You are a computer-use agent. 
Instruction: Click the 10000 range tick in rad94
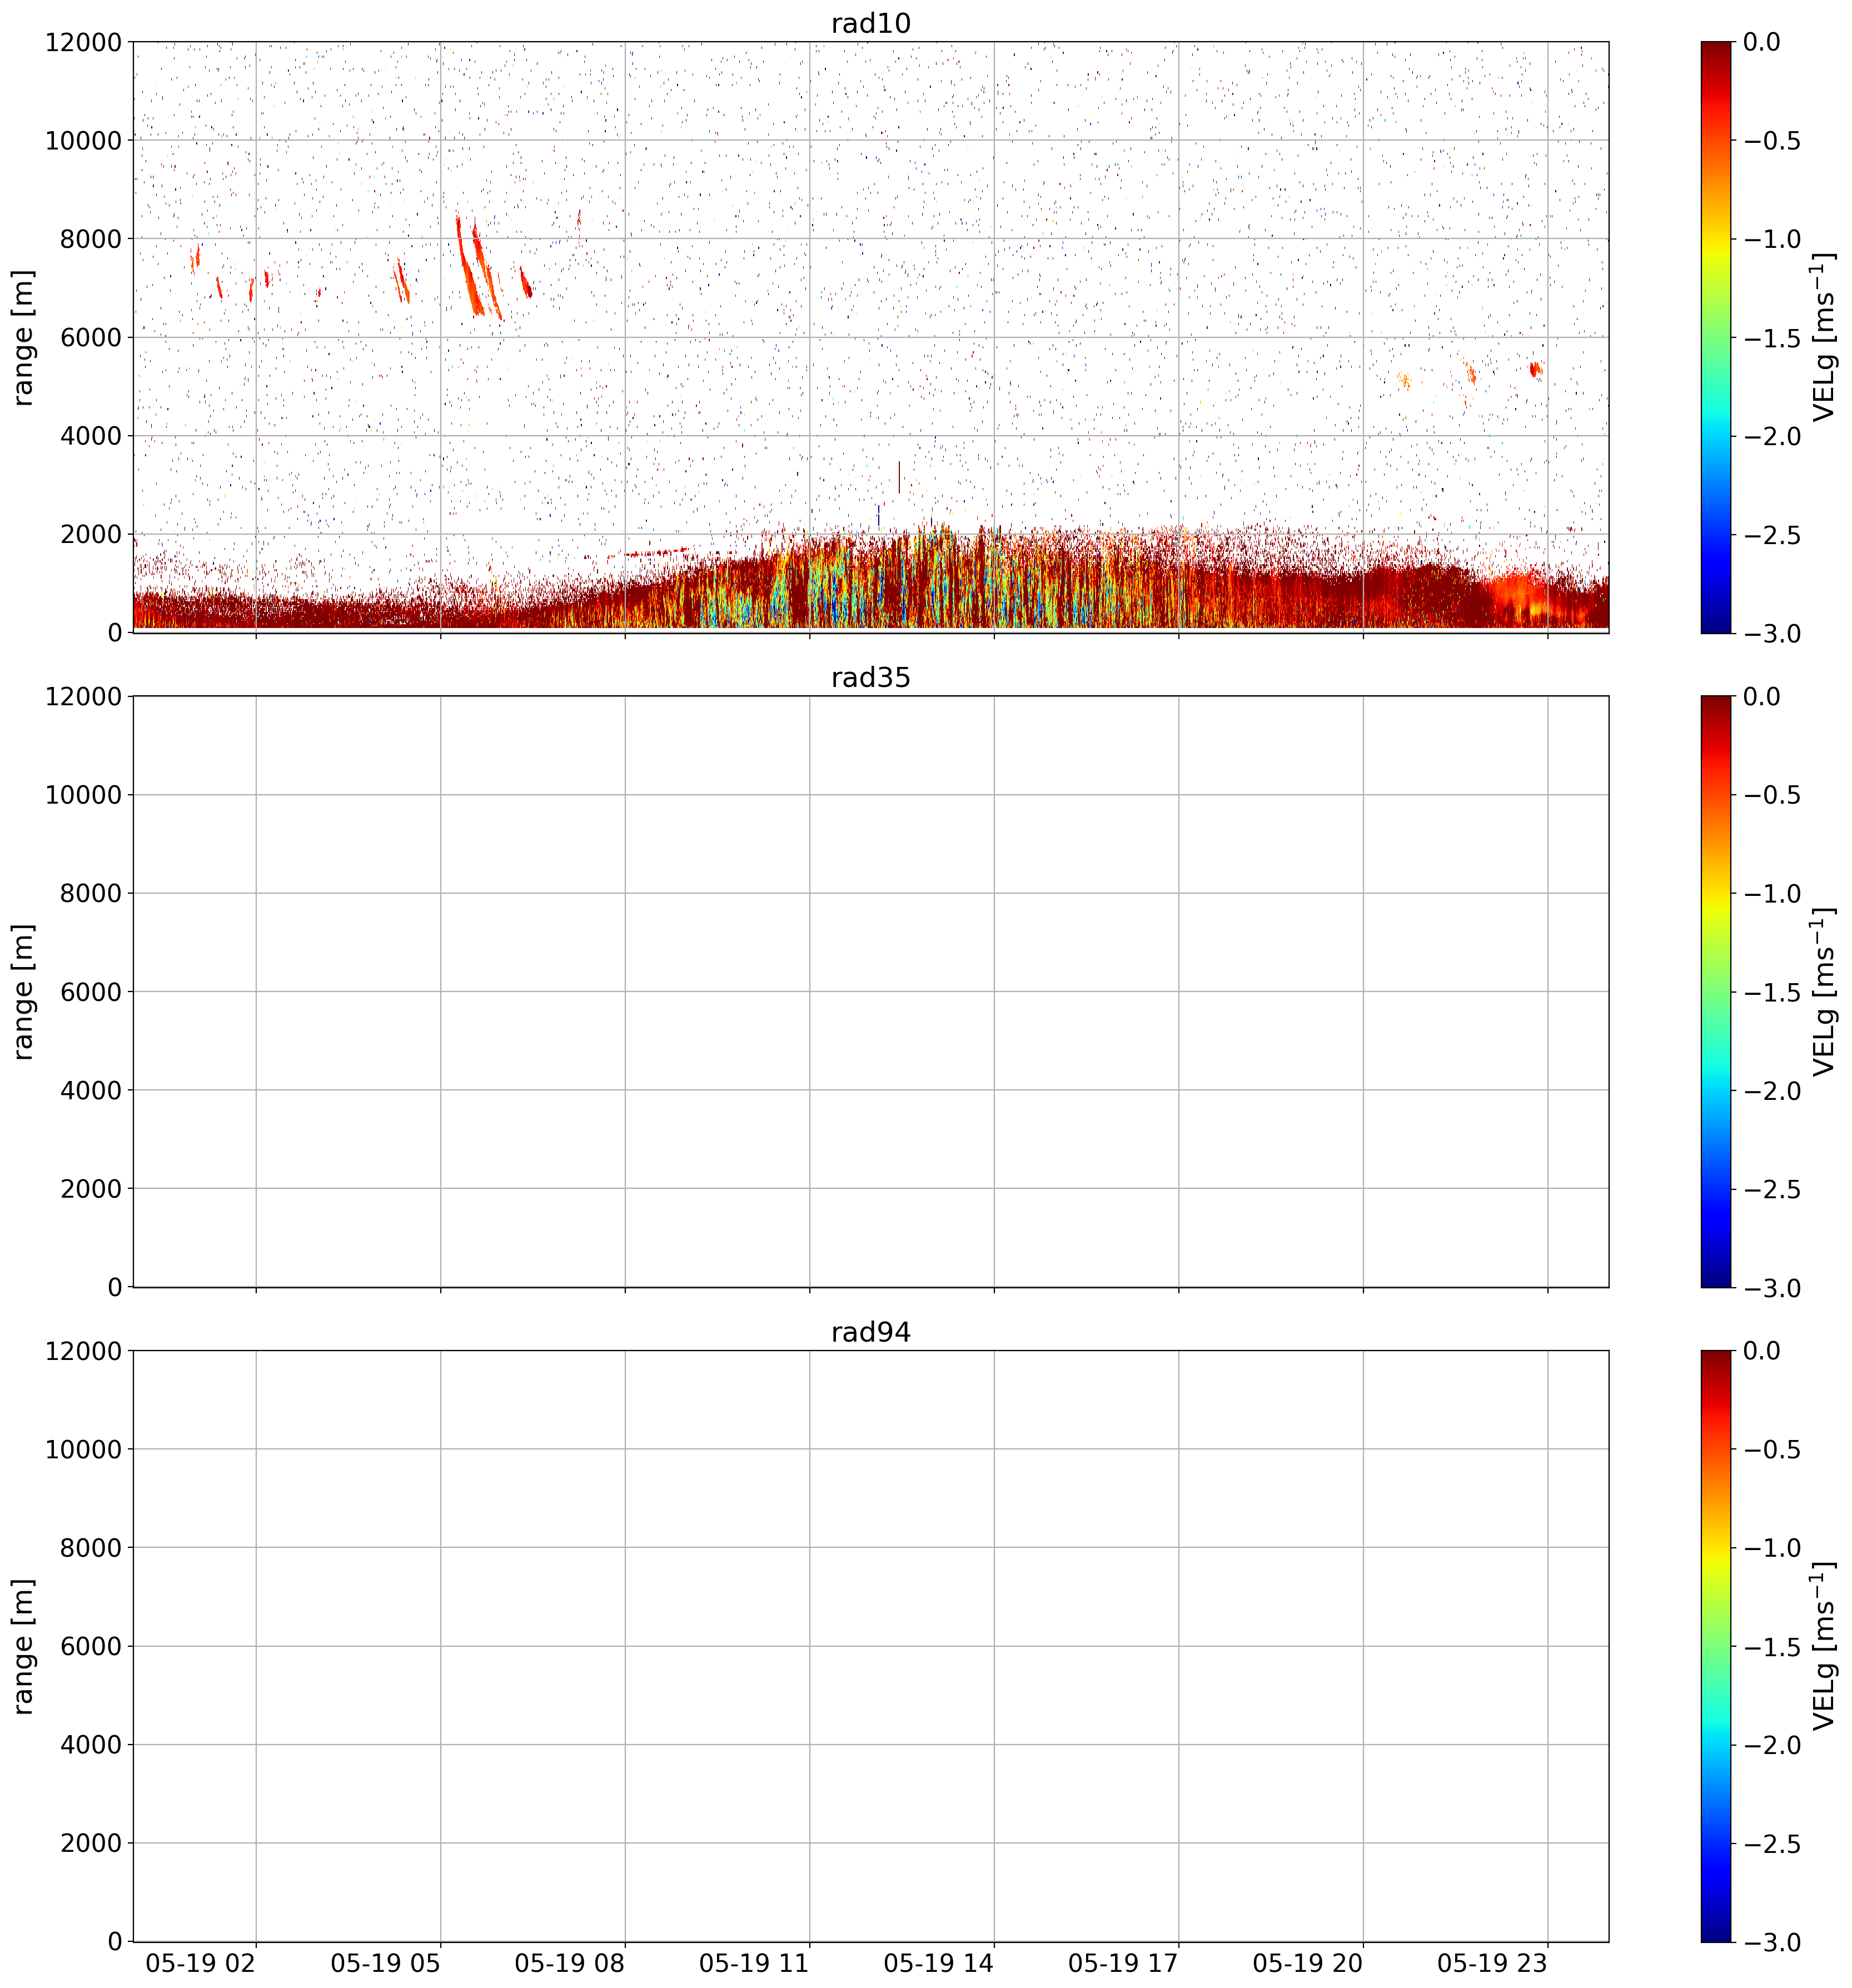(x=83, y=1450)
